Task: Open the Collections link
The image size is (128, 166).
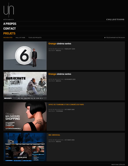Action: (x=115, y=20)
